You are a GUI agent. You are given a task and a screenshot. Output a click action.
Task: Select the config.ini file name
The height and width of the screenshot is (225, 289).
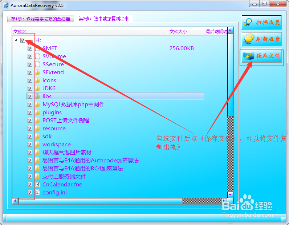pos(54,193)
